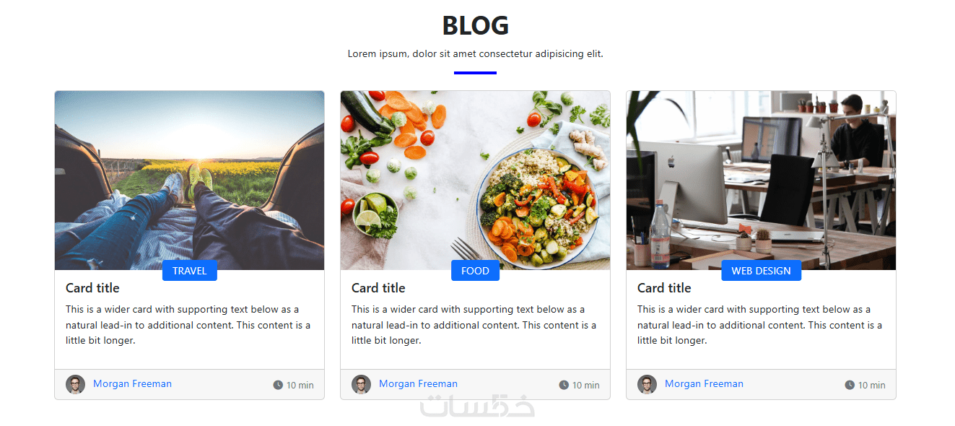Click the clock icon in the food card footer
Screen dimensions: 955x426
[x=564, y=385]
